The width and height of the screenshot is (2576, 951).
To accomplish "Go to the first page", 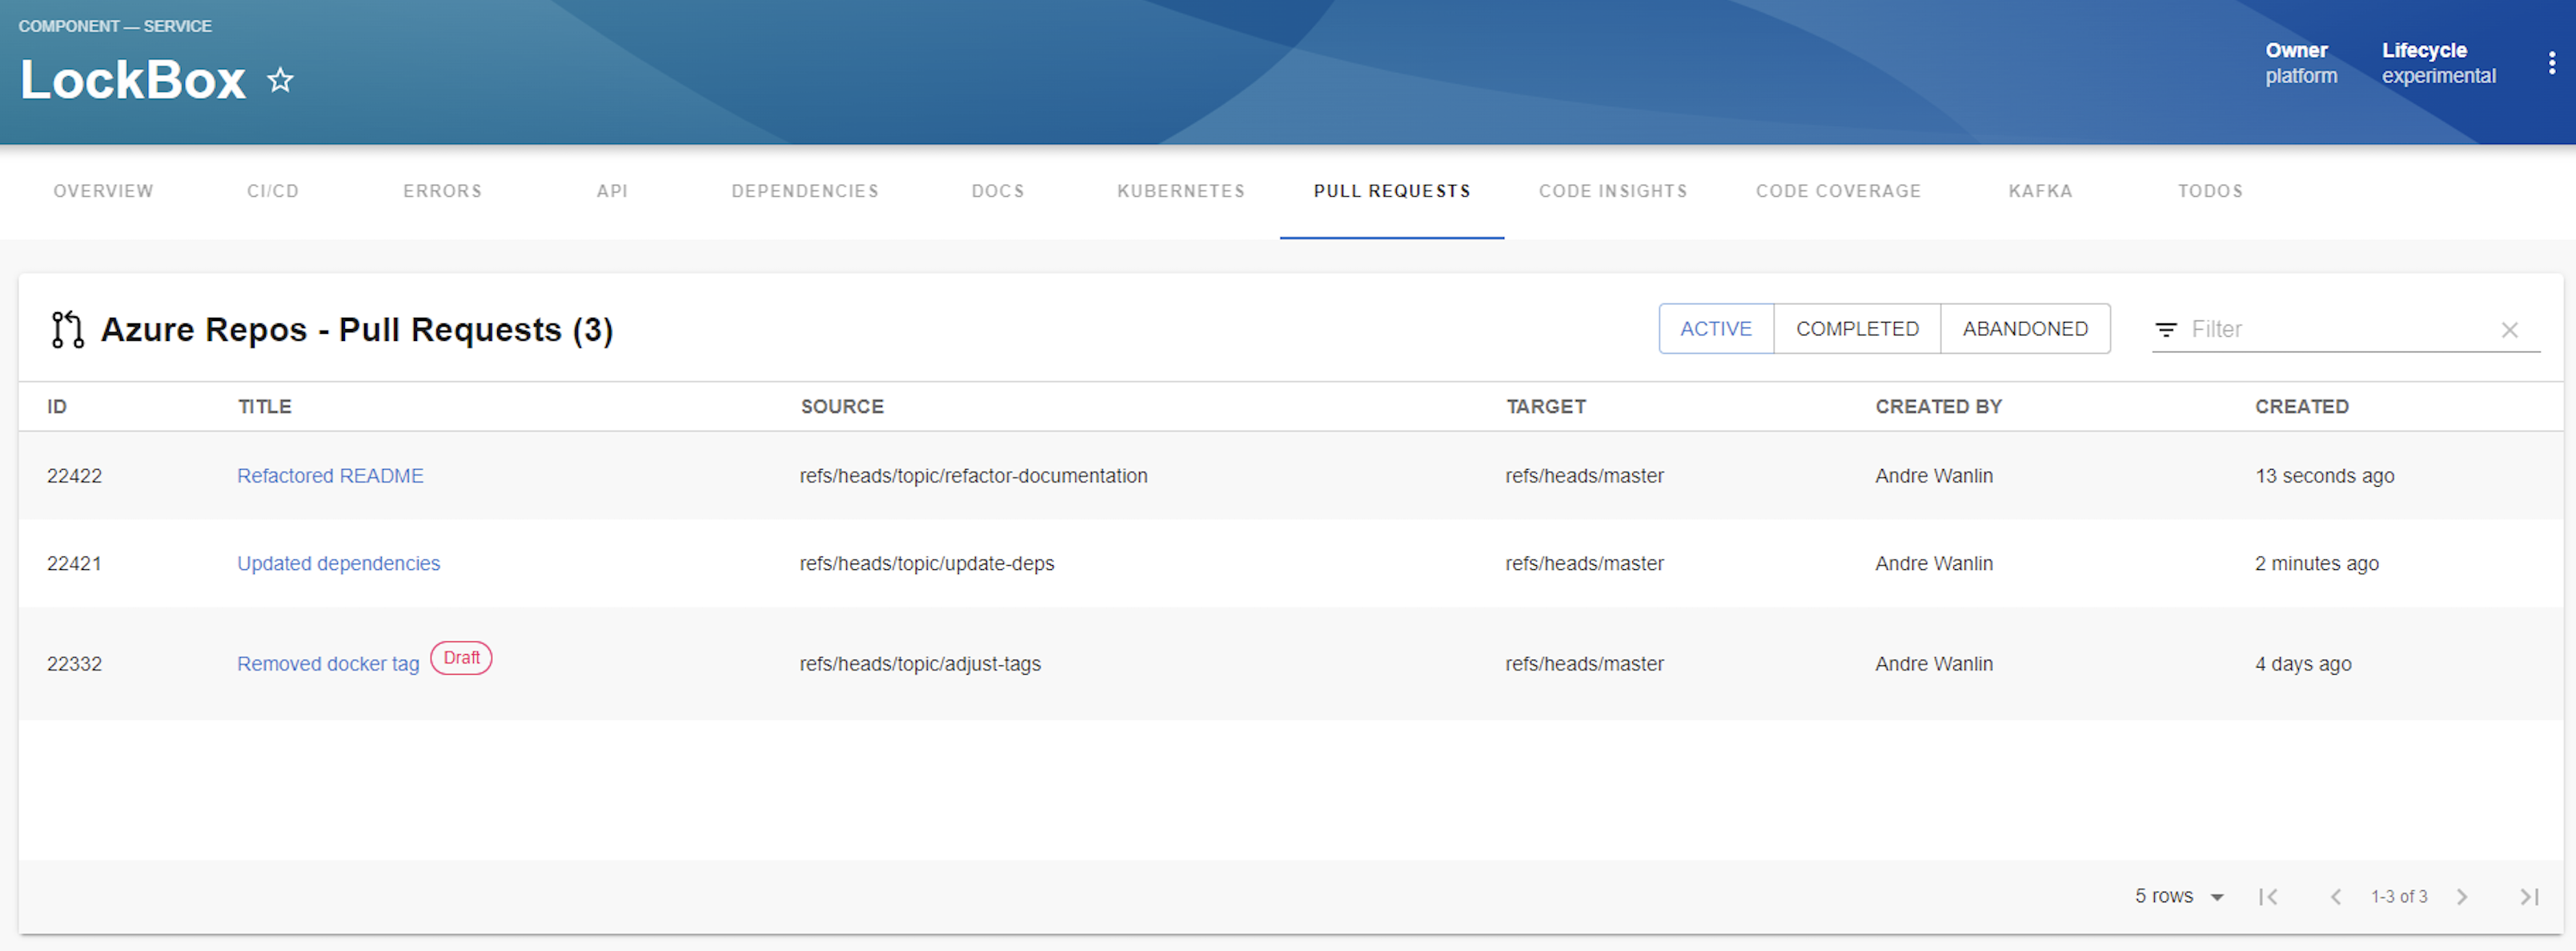I will 2268,897.
